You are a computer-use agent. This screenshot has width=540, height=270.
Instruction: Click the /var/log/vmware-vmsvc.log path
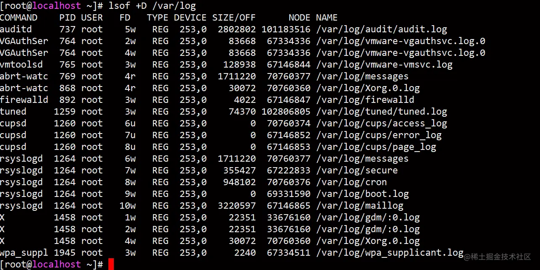(x=384, y=65)
